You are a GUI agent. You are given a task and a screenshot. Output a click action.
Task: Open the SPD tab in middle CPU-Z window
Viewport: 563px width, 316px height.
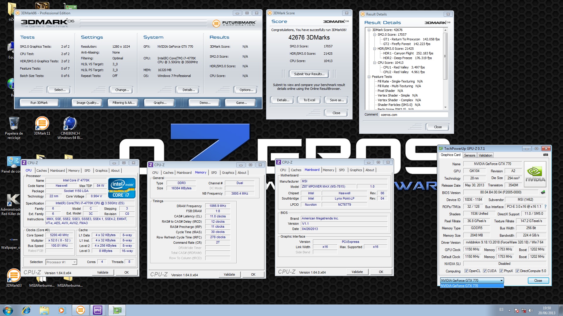(x=214, y=173)
